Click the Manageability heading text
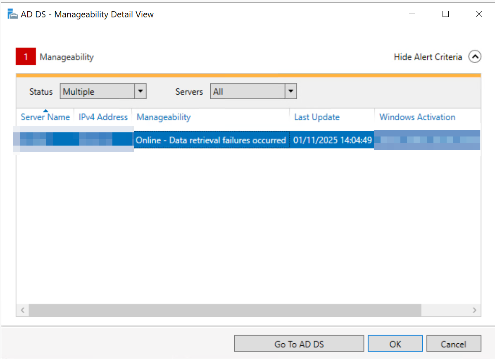 point(67,57)
